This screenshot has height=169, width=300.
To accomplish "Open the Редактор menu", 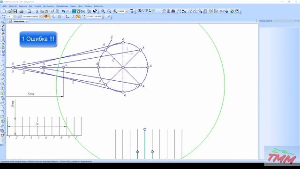I will 13,6.
